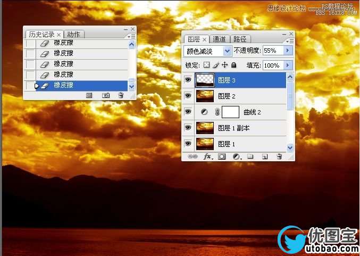The height and width of the screenshot is (256, 360).
Task: Click the 图层 1 副本 layer thumbnail
Action: [205, 128]
